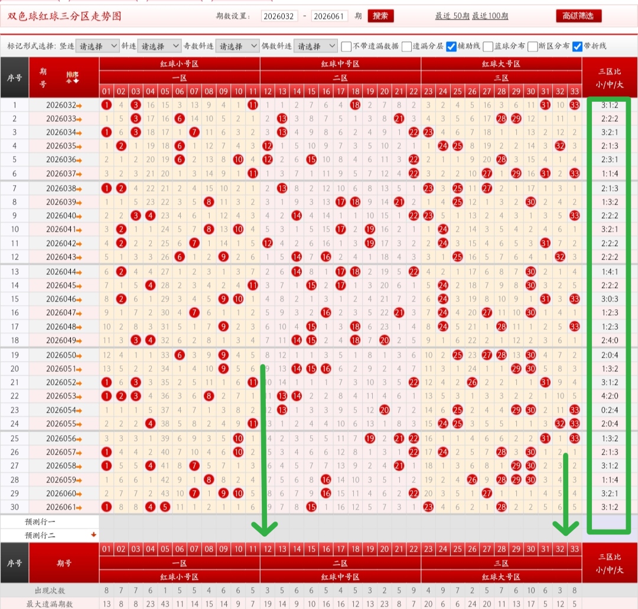
Task: Toggle the 带折线 checkbox
Action: pos(577,47)
